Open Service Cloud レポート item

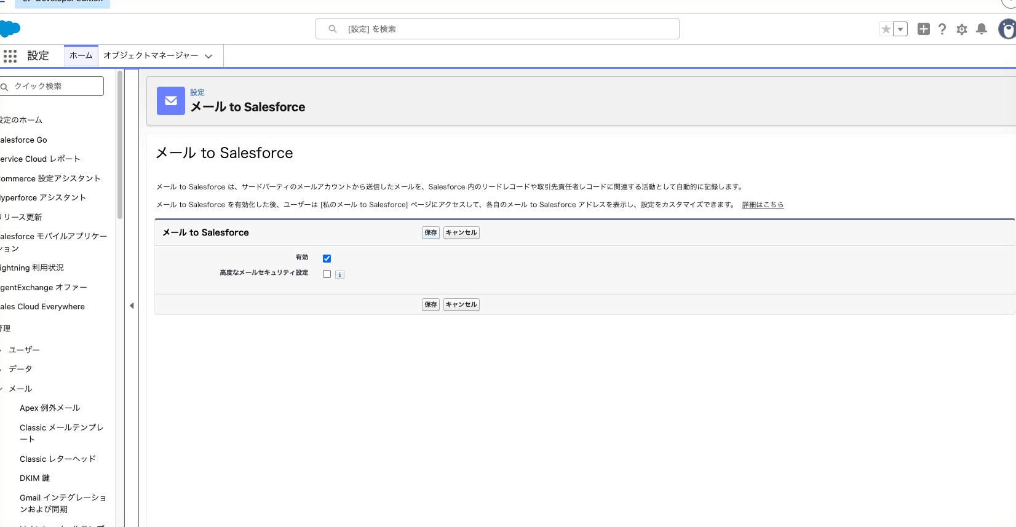[40, 159]
